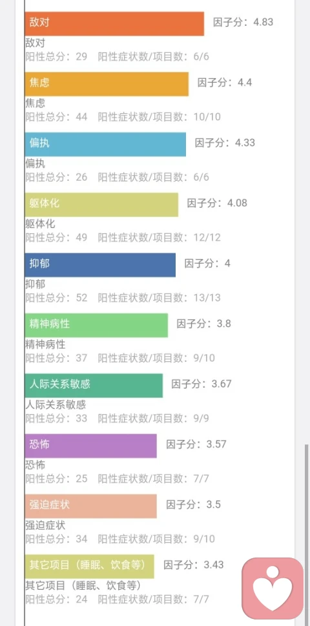Click the dark blue 抑郁 bar
310x626 pixels.
pos(100,265)
